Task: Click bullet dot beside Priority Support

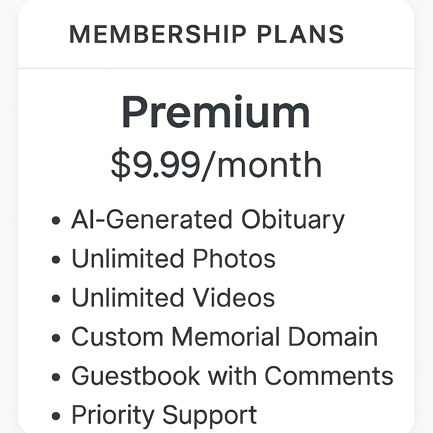Action: [55, 416]
